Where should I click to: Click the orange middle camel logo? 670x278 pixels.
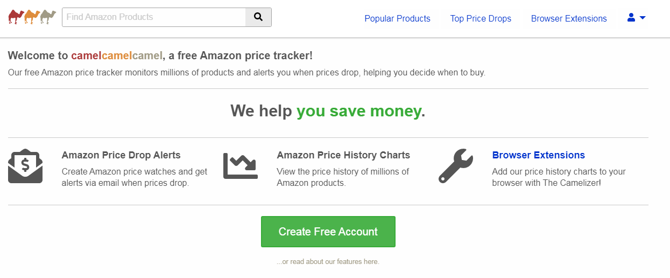click(x=32, y=17)
